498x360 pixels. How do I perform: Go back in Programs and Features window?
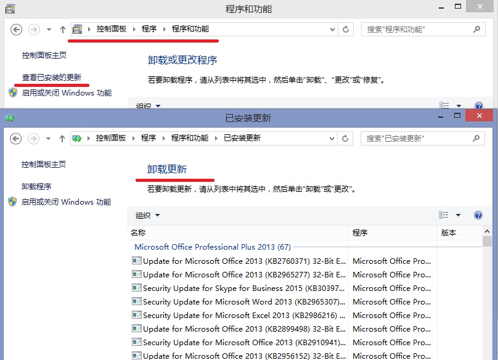pos(16,30)
